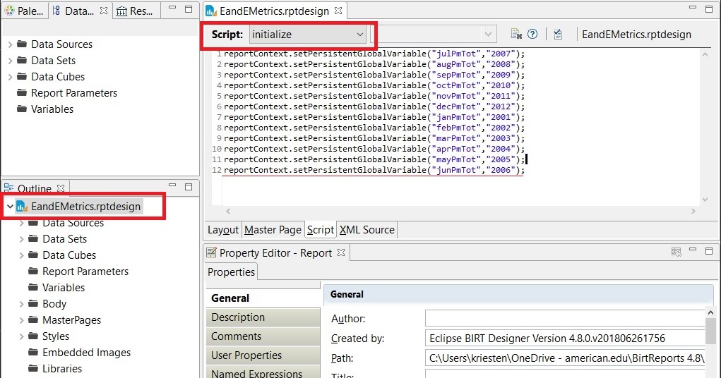Click the reset script icon in toolbar
The height and width of the screenshot is (378, 721).
[x=516, y=34]
